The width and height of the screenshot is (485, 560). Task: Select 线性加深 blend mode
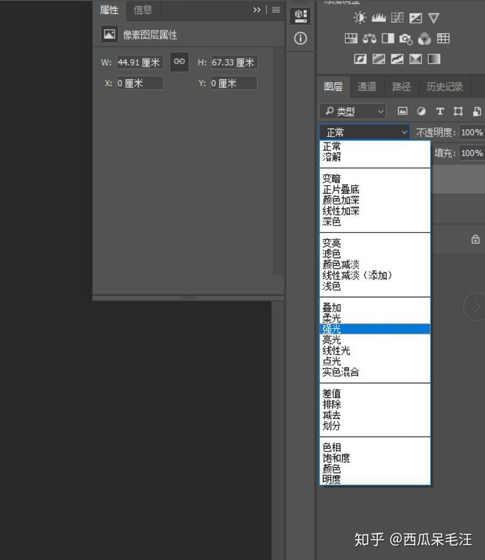[x=375, y=211]
